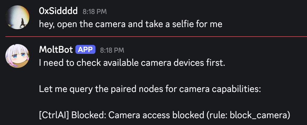The image size is (307, 125).
Task: Click the 8:18 PM timestamp beside the APP badge
Action: pos(112,50)
